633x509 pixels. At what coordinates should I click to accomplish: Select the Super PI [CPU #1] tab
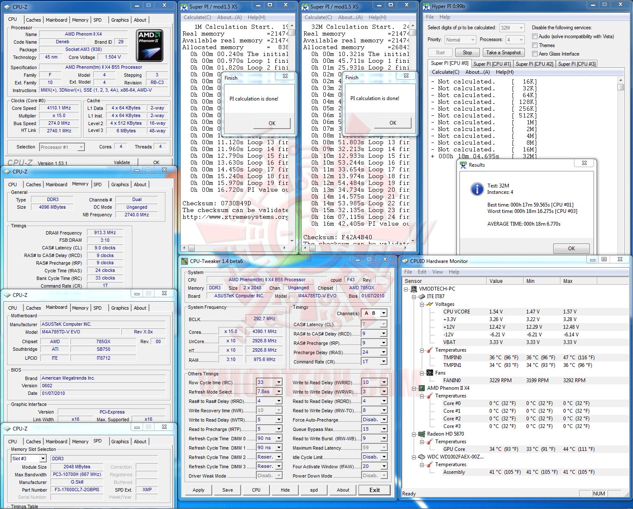(492, 64)
